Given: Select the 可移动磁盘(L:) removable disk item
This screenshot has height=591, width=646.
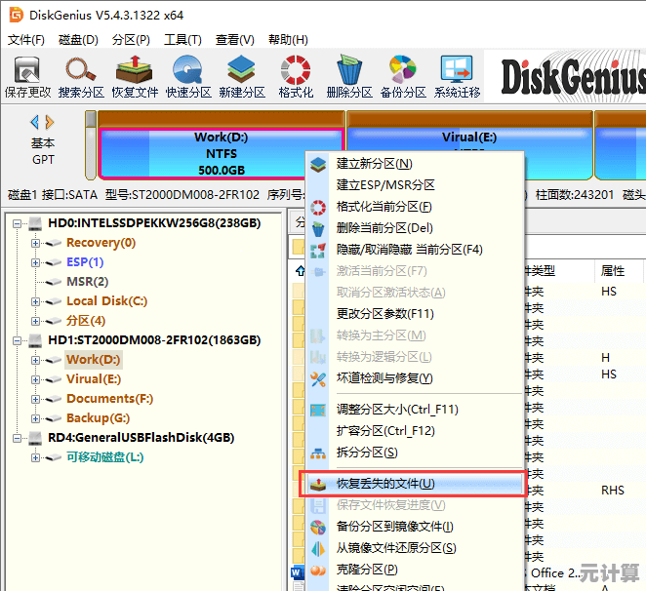Looking at the screenshot, I should pos(104,457).
